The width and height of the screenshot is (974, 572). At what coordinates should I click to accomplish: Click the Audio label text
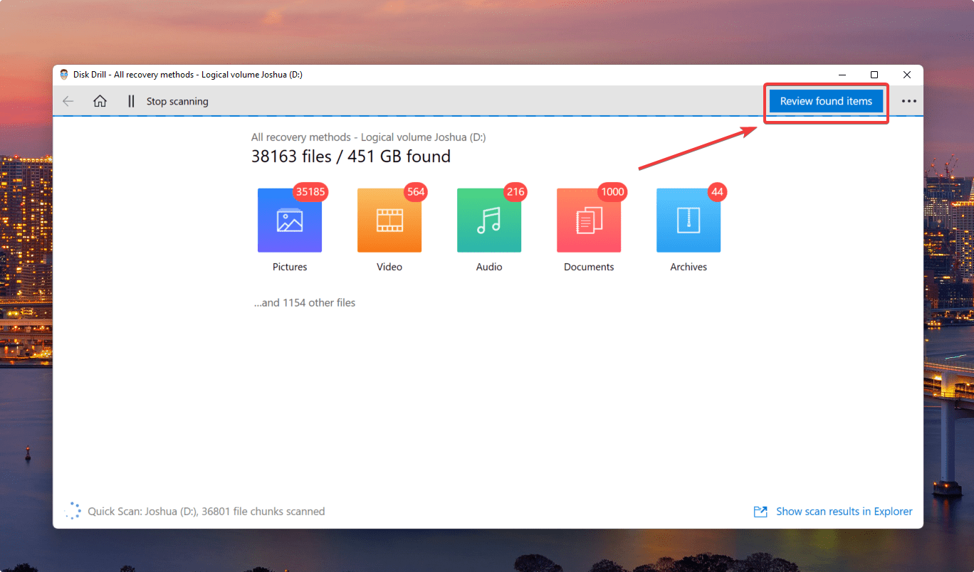(x=489, y=267)
